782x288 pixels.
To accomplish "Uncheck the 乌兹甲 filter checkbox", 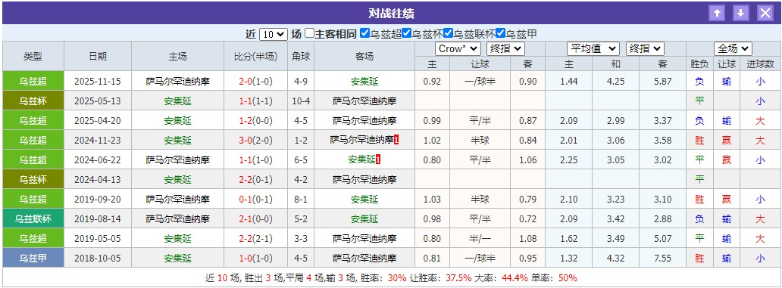I will pyautogui.click(x=501, y=33).
